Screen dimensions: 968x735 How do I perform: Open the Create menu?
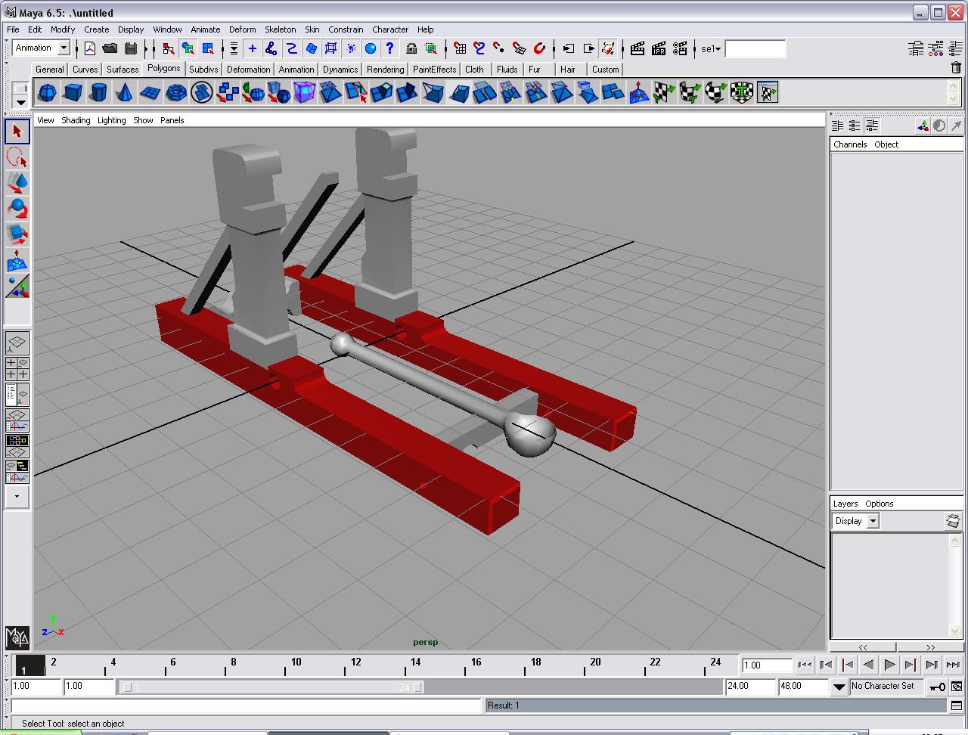pos(96,29)
